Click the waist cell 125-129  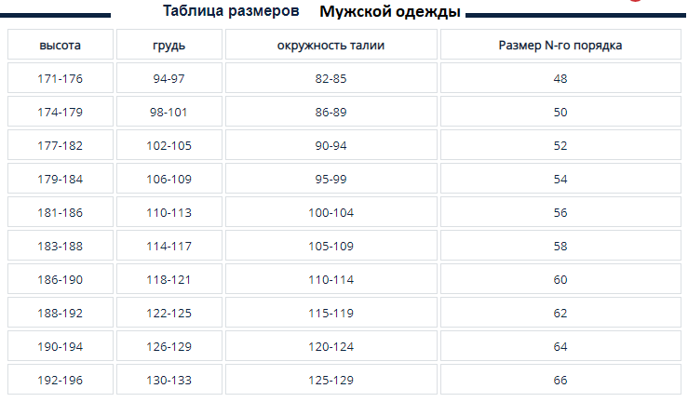pyautogui.click(x=331, y=380)
